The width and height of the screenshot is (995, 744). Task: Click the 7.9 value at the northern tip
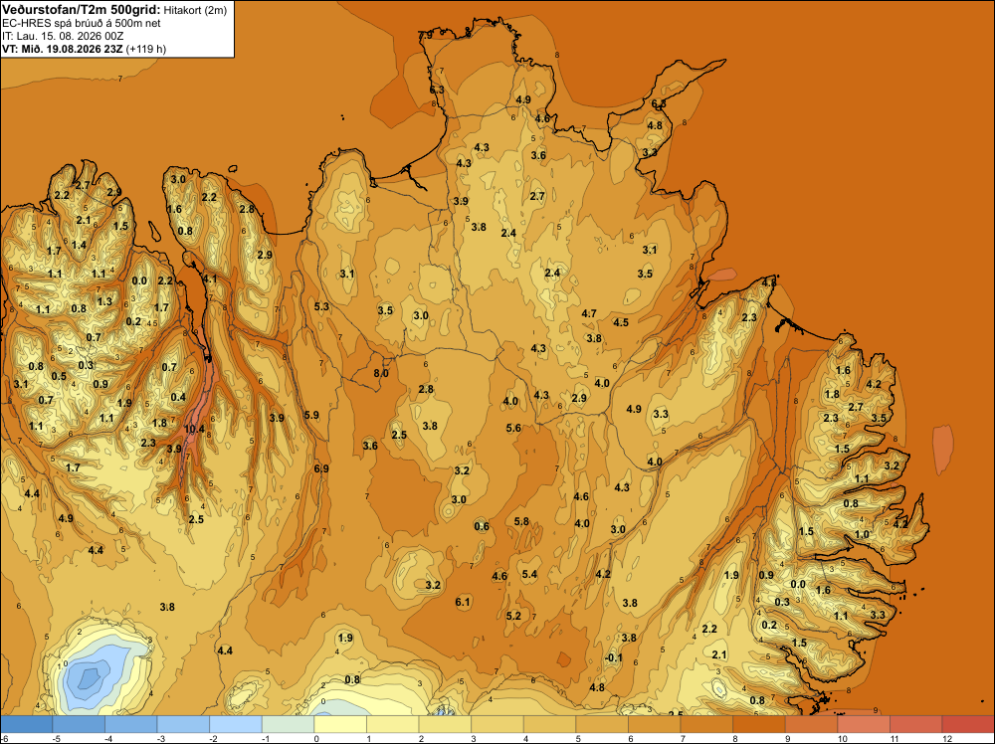pos(426,35)
